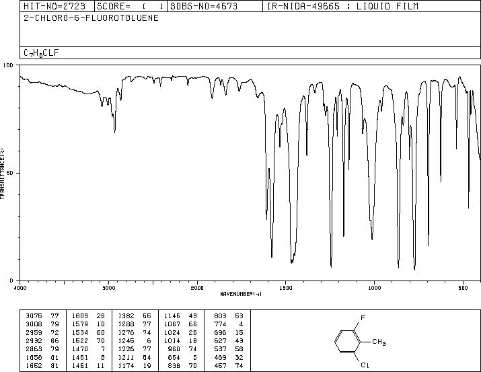Image resolution: width=481 pixels, height=372 pixels.
Task: Click the 1500 tick on wavenumber axis
Action: click(x=286, y=287)
